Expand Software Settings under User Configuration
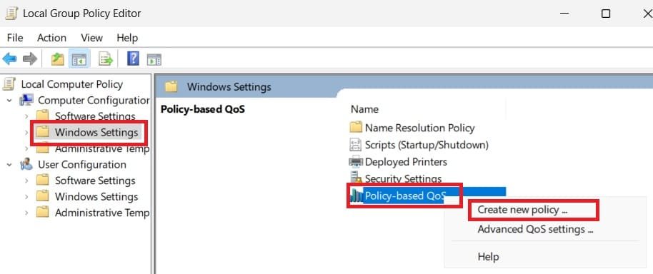 [26, 181]
